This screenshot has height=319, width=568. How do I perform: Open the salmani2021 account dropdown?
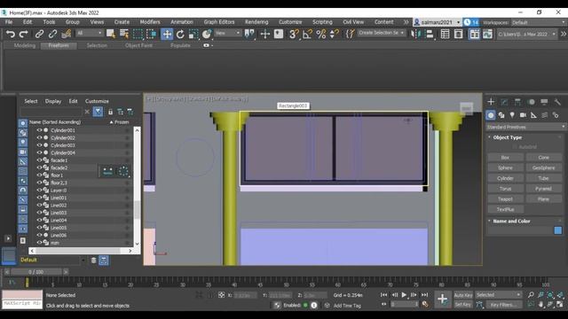coord(437,22)
